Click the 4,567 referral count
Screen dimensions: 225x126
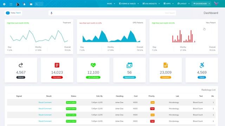tap(21, 72)
